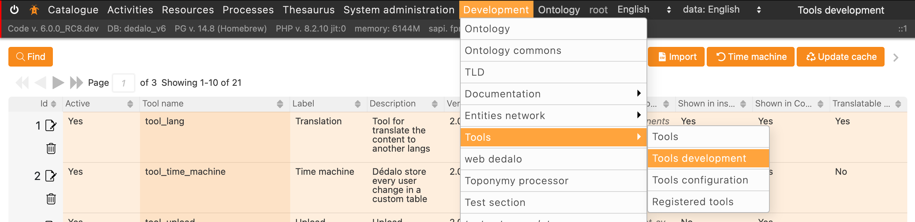Click the tool_lang cell
The height and width of the screenshot is (222, 915).
tap(215, 138)
